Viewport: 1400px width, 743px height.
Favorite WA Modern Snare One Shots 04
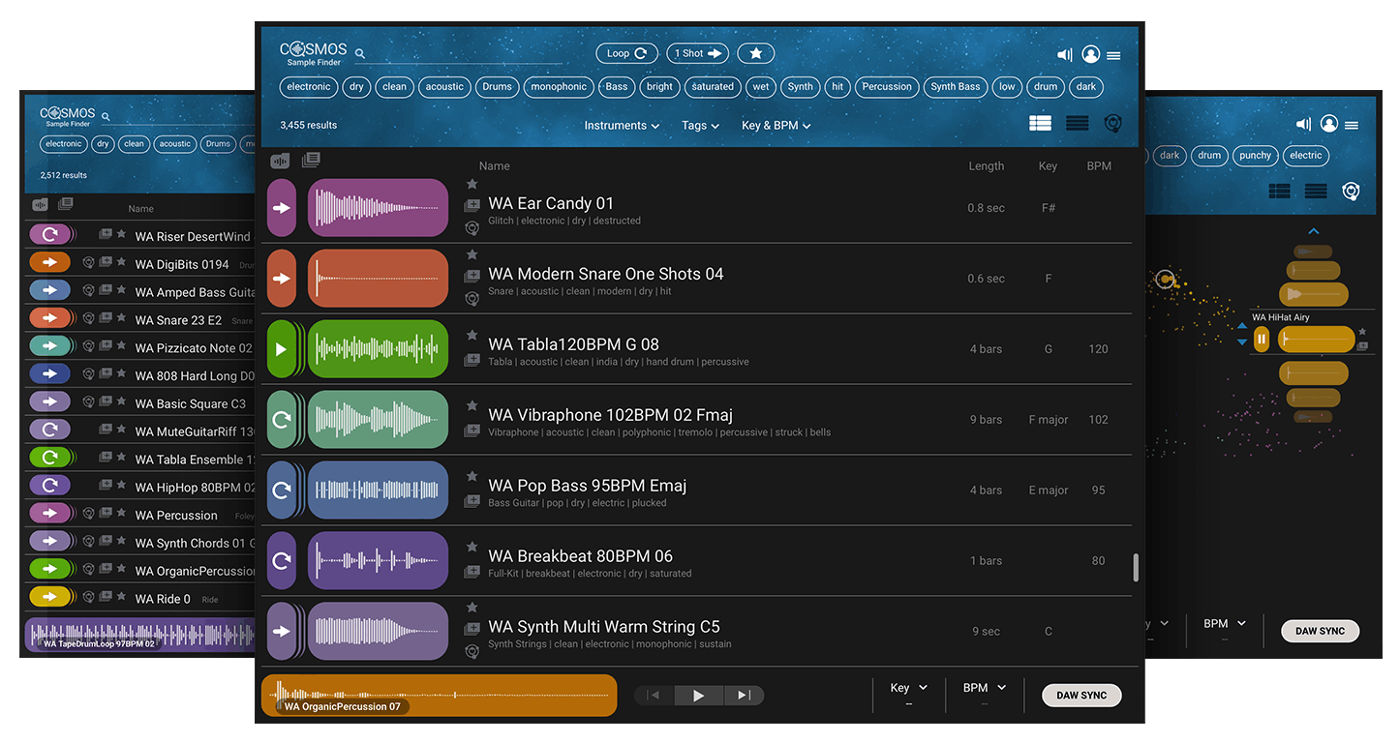[472, 254]
